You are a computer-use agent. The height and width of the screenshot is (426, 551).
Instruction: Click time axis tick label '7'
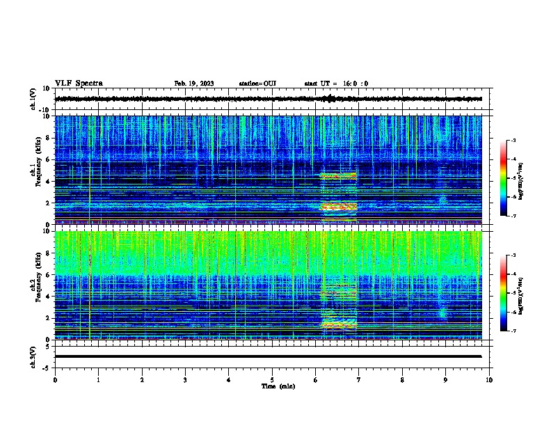tap(359, 380)
